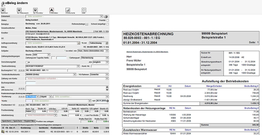This screenshot has height=135, width=262.
Task: Open the zu erled. von user dropdown
Action: point(93,51)
